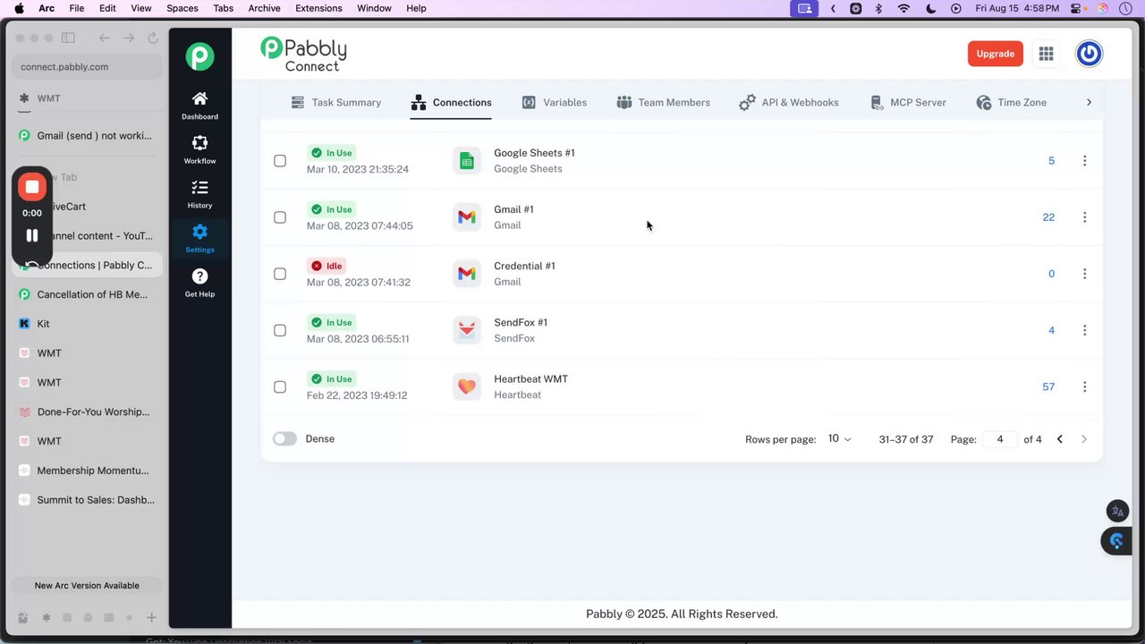Stop the screen recording
The height and width of the screenshot is (644, 1145).
(x=32, y=186)
